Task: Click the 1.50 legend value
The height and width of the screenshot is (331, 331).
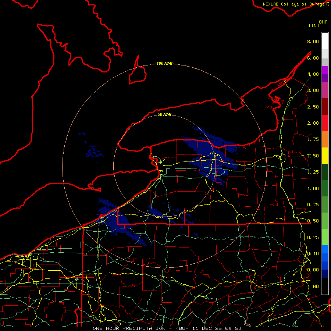Action: tap(313, 156)
